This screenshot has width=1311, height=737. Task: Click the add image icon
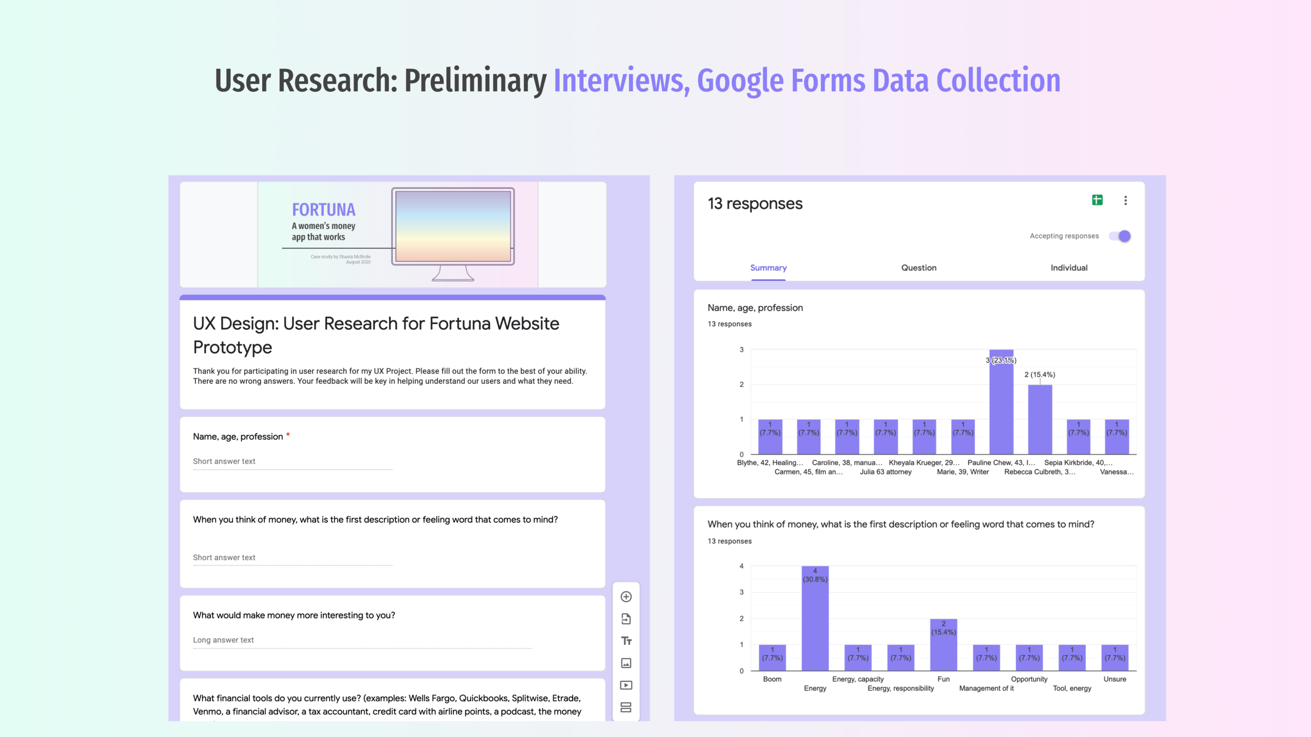(x=626, y=663)
